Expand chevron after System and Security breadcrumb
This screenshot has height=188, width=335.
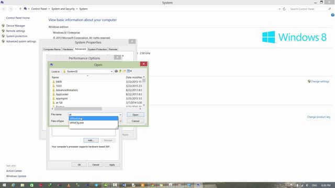77,9
